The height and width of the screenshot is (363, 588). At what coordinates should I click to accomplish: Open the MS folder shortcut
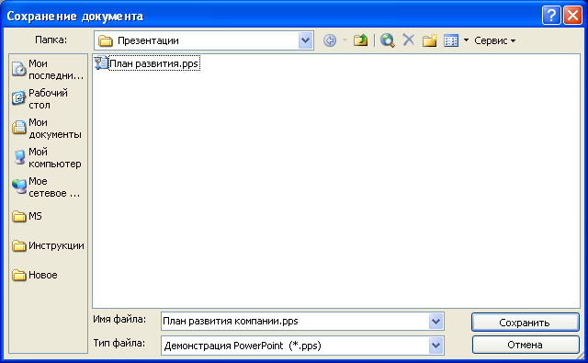point(27,216)
